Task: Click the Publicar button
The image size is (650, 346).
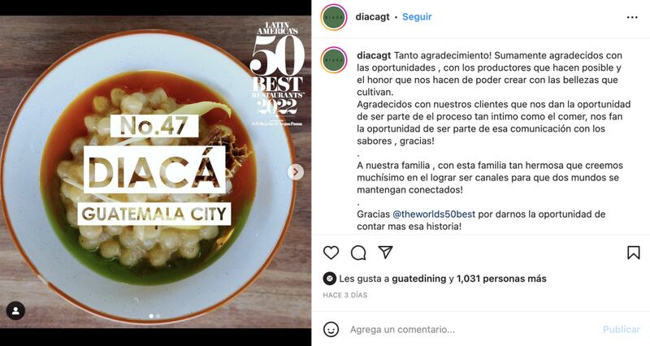Action: coord(622,330)
